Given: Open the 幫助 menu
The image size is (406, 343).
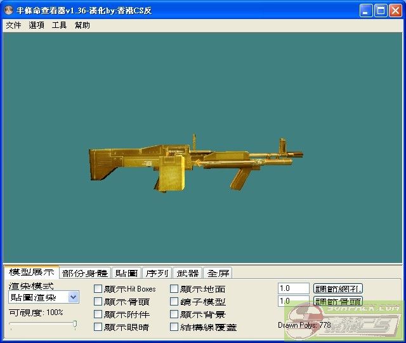Looking at the screenshot, I should coord(82,25).
